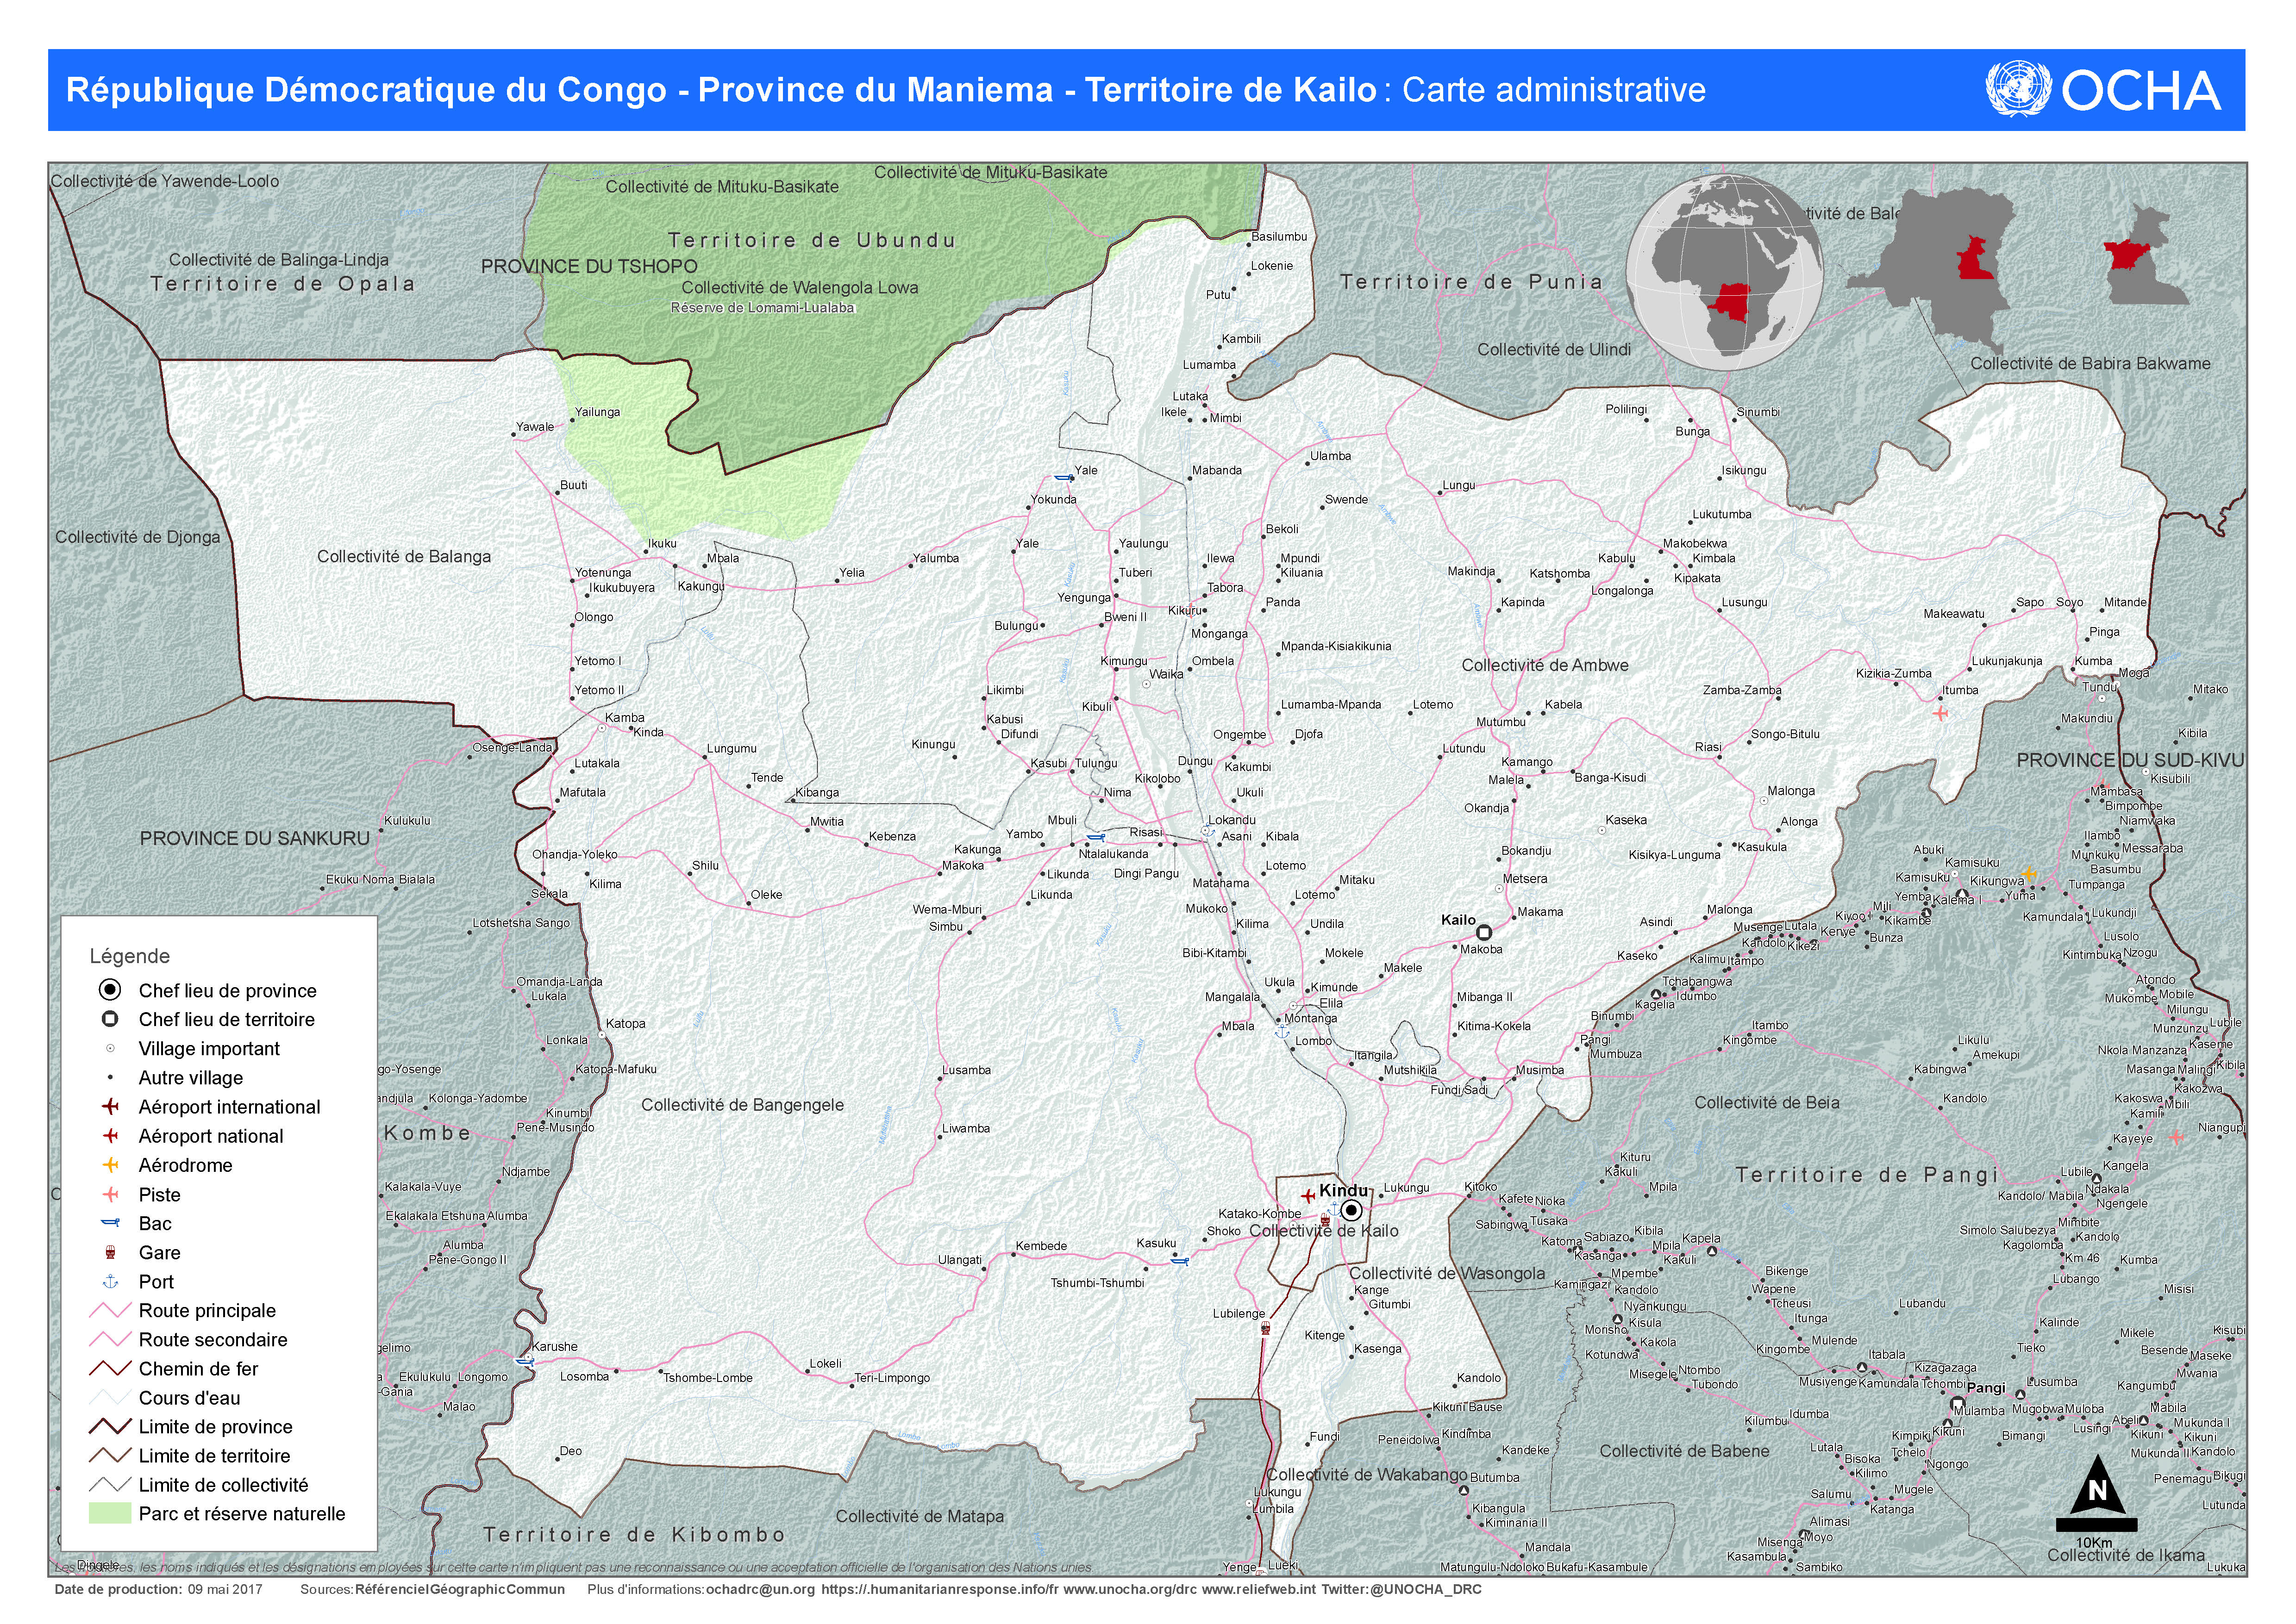Click the www.unocha.org/drc footer link
Screen dimensions: 2296x1624
1130,1589
